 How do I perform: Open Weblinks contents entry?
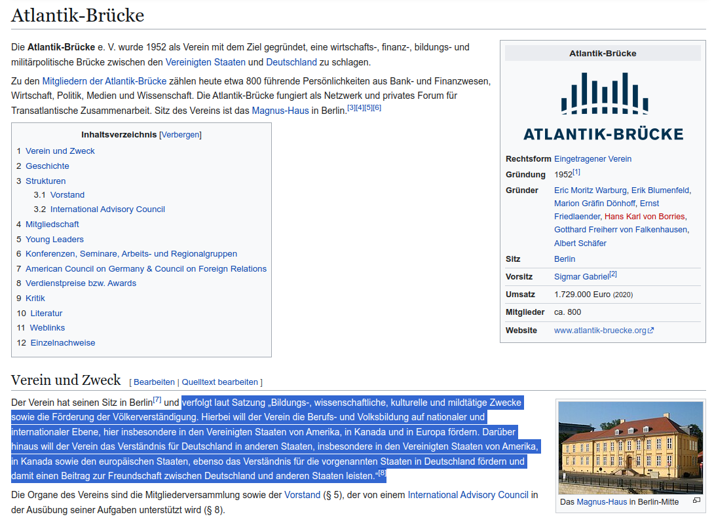(47, 328)
